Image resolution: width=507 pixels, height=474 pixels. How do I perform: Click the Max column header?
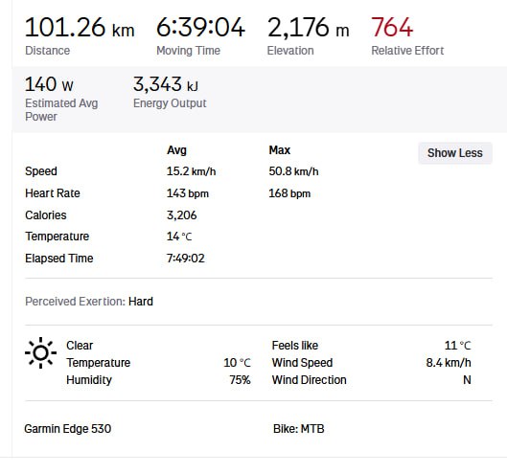pos(280,150)
